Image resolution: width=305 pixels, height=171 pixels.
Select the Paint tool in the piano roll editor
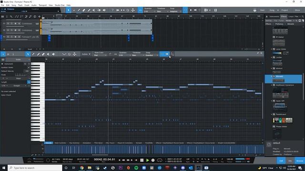tap(38, 54)
